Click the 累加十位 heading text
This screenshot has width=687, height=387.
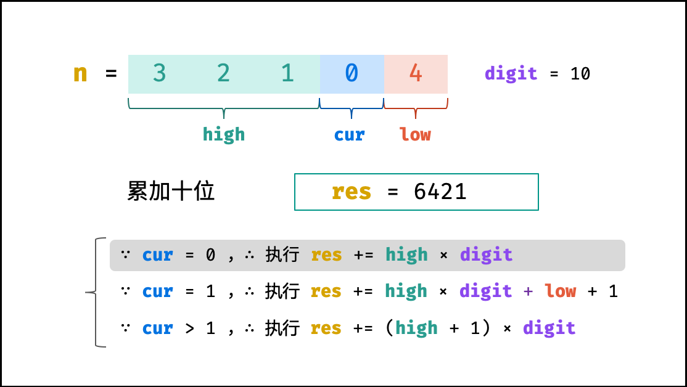click(171, 192)
